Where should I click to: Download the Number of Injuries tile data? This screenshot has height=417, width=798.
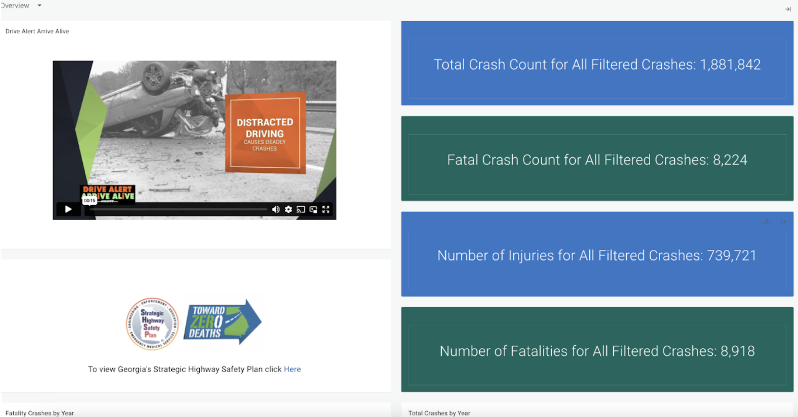tap(767, 222)
